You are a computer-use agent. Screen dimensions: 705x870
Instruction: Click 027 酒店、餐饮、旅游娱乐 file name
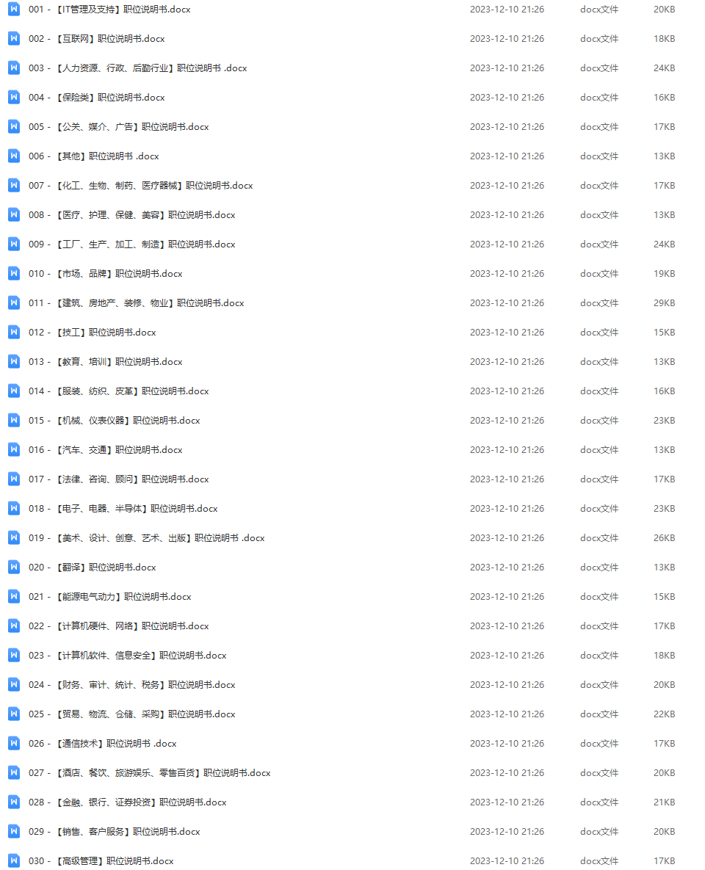coord(150,773)
